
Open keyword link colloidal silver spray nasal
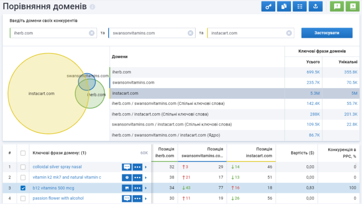point(57,167)
